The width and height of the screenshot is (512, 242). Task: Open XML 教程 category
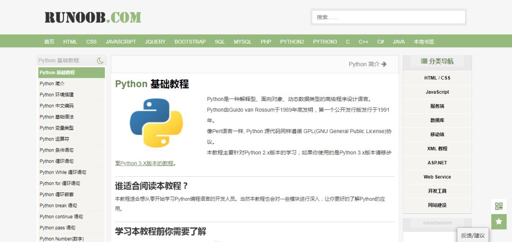click(437, 148)
